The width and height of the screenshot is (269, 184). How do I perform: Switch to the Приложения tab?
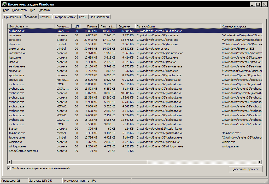(12, 17)
